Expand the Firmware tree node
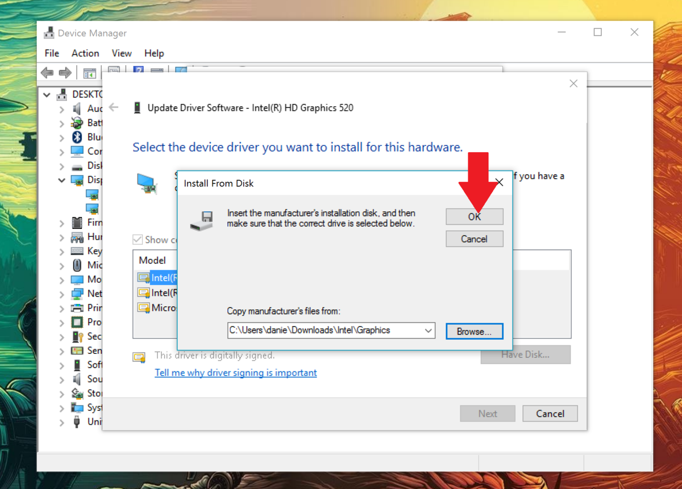The image size is (682, 489). [x=62, y=223]
